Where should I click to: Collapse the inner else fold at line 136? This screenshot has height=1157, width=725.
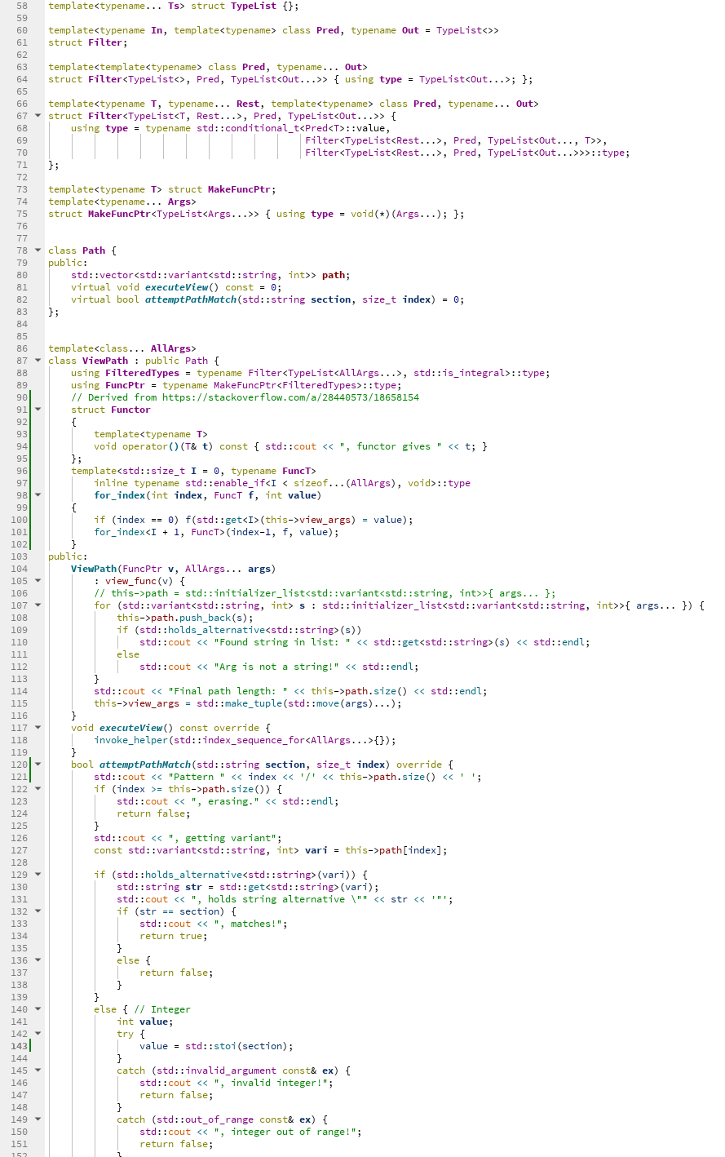pyautogui.click(x=38, y=960)
